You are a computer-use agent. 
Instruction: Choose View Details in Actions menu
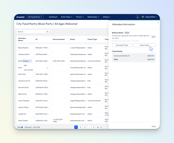tap(29, 70)
